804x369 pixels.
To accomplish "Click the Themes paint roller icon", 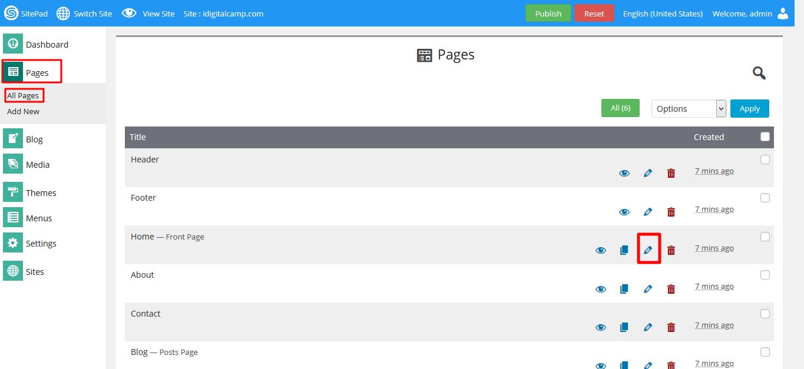I will [13, 192].
